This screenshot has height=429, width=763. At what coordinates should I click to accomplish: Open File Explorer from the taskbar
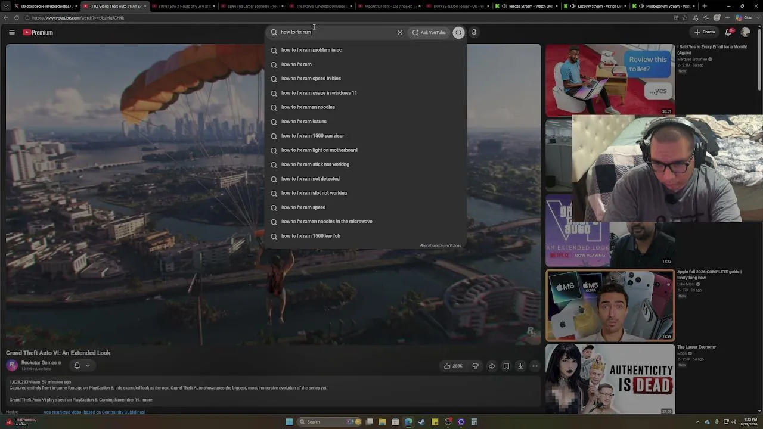[382, 422]
